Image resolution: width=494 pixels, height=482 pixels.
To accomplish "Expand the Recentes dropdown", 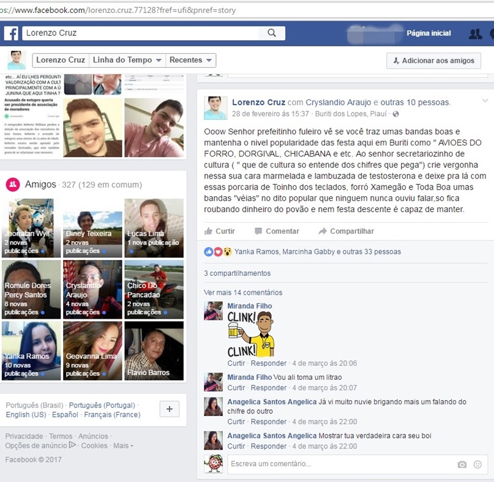I will [x=191, y=60].
